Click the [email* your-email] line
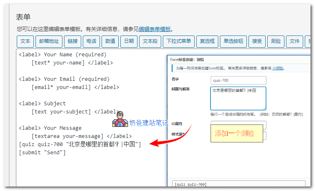315x191 pixels. pos(75,87)
